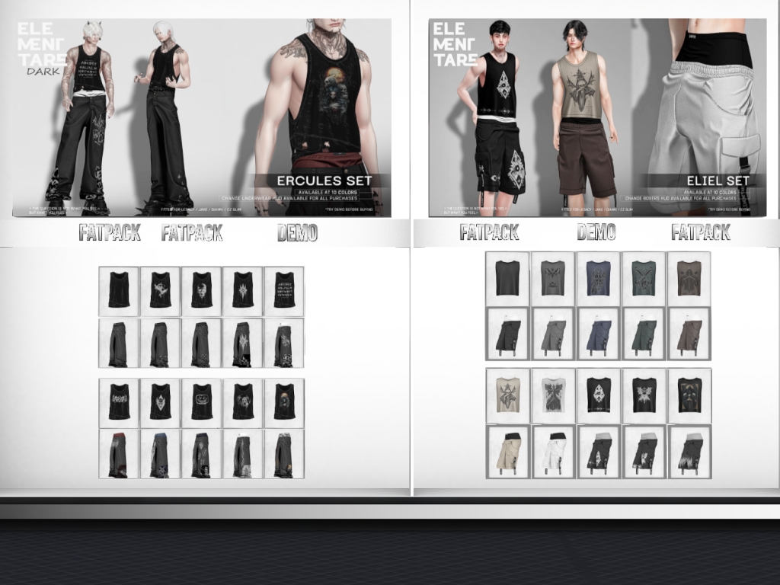
Task: Select the navy blue Eliel cargo shorts
Action: pyautogui.click(x=598, y=334)
